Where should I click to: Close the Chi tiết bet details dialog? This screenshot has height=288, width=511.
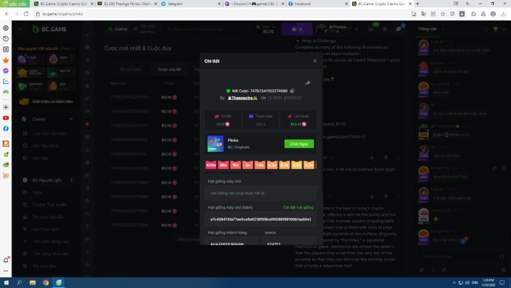315,61
